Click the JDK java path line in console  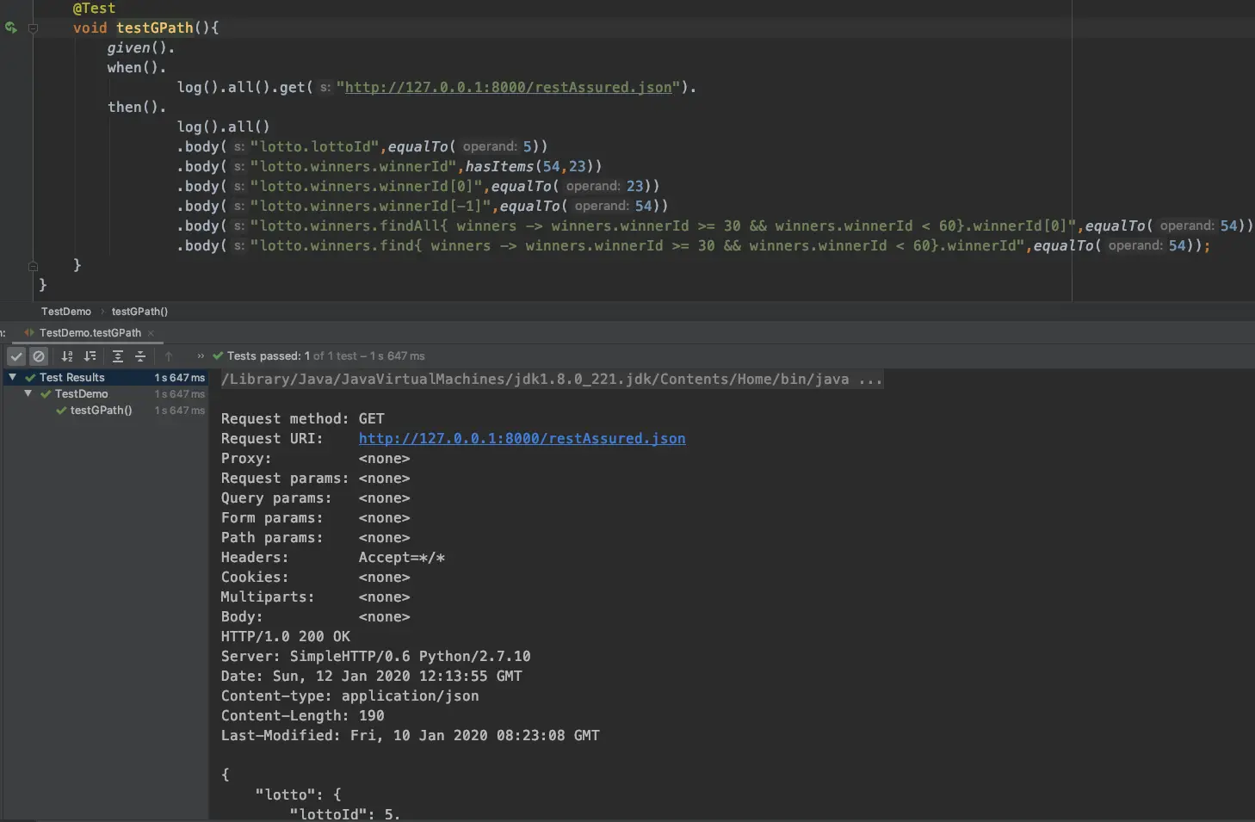pos(552,379)
